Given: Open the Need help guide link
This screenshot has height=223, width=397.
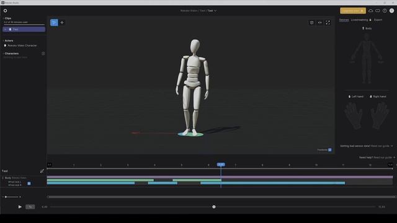Looking at the screenshot, I should 385,157.
